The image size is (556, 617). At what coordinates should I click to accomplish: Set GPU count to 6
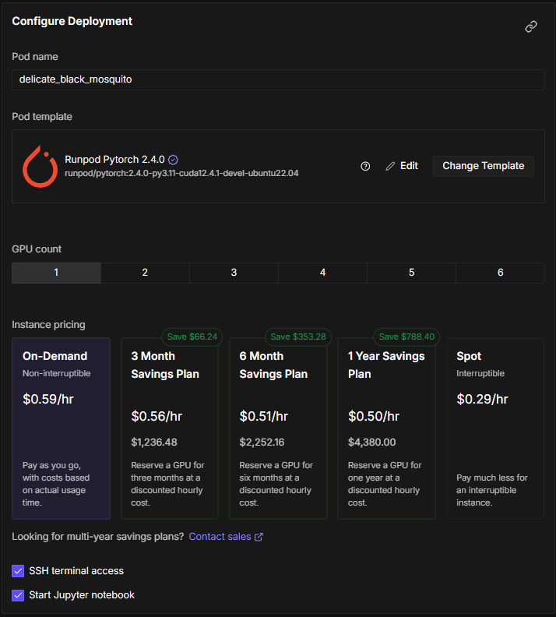(500, 273)
